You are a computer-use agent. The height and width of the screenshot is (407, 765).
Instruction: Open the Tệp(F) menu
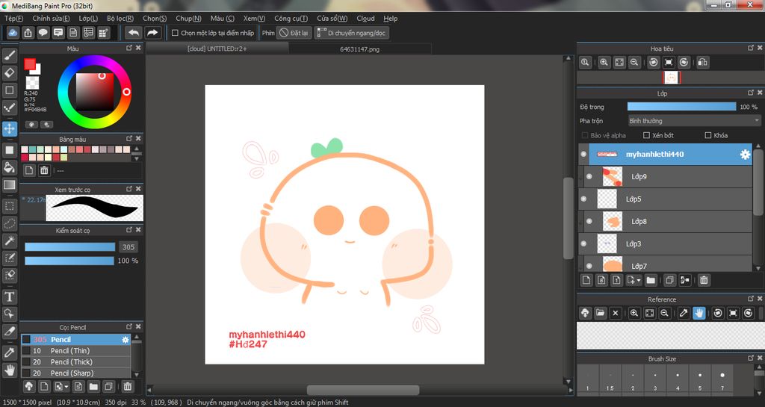click(x=13, y=19)
